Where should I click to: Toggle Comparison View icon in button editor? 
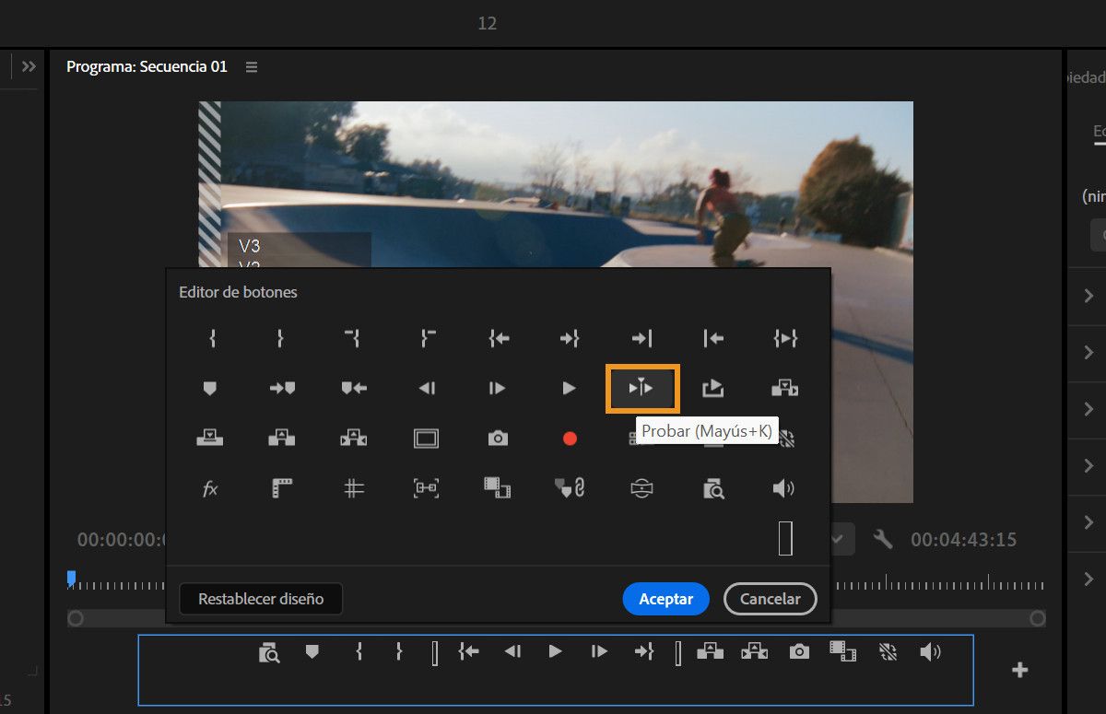coord(498,488)
